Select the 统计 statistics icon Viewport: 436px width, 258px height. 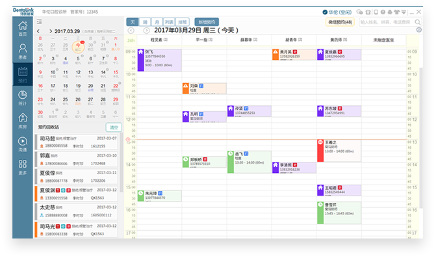click(23, 97)
